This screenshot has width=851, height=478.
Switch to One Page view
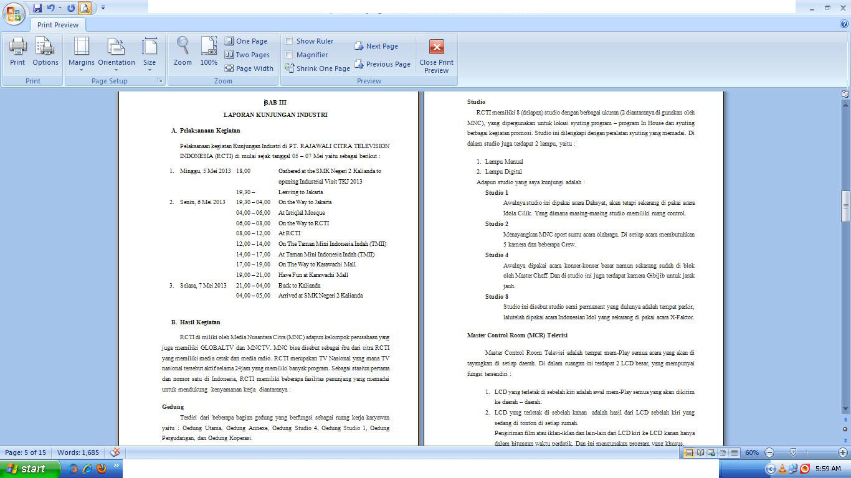tap(246, 41)
